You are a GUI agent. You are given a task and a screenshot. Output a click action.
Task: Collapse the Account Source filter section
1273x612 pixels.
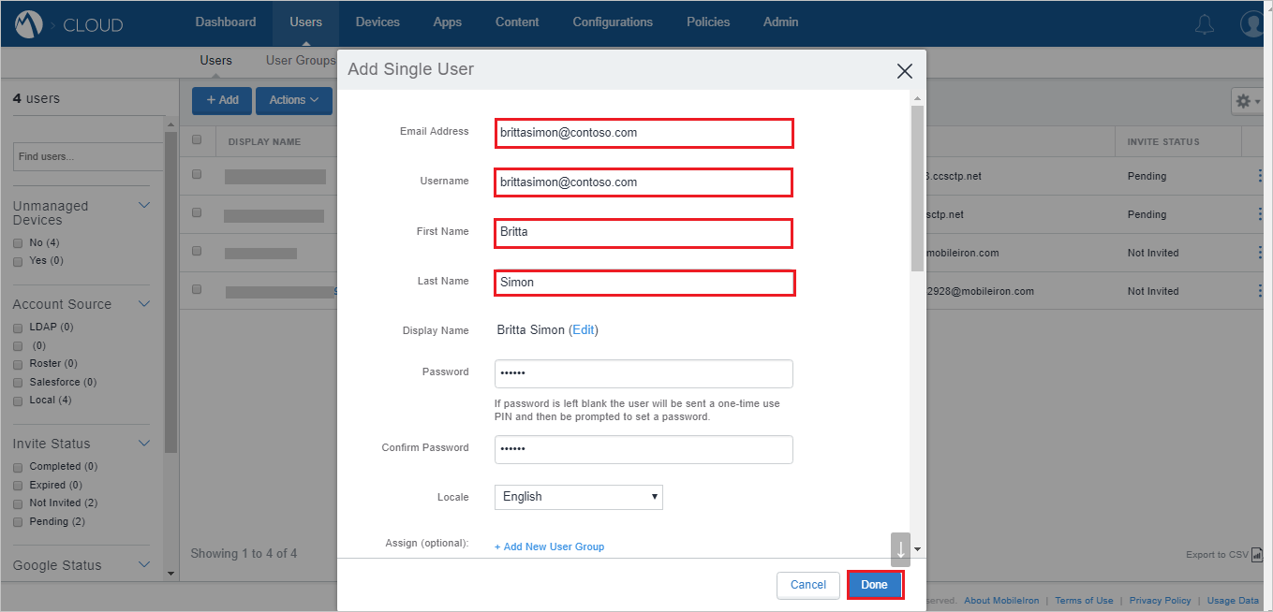click(x=144, y=303)
